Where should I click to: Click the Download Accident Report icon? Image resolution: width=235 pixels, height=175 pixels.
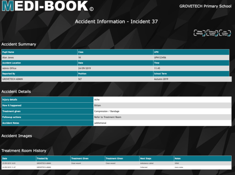(213, 33)
